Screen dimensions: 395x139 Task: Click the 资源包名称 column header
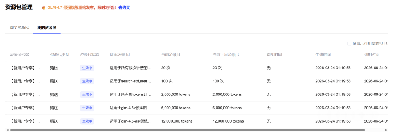coord(19,55)
